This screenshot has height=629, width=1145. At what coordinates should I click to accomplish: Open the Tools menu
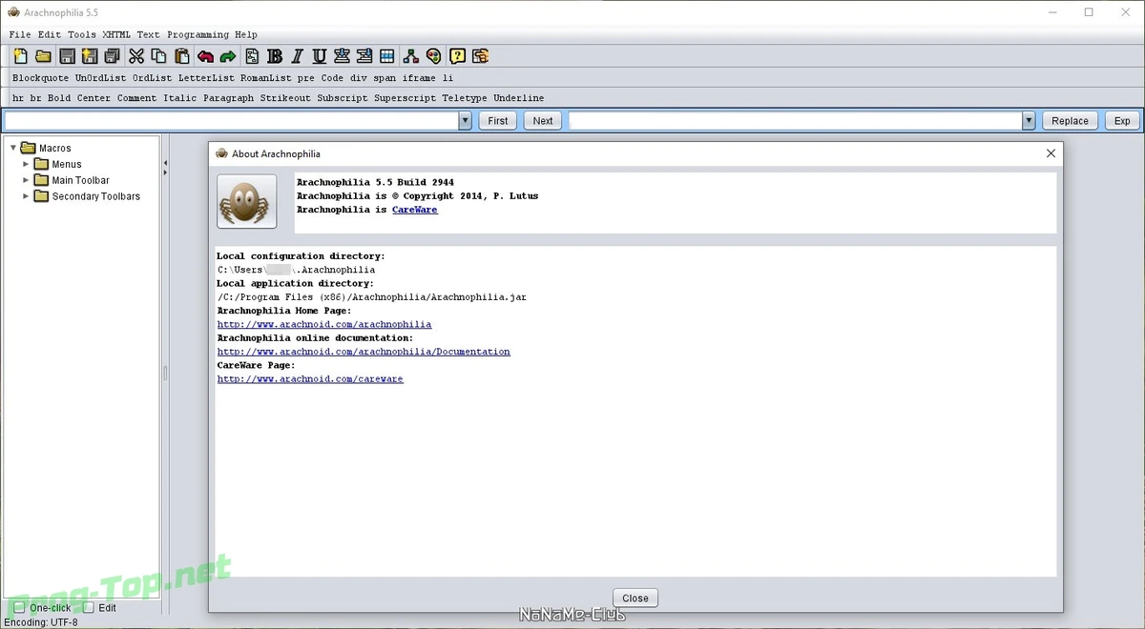pos(82,34)
